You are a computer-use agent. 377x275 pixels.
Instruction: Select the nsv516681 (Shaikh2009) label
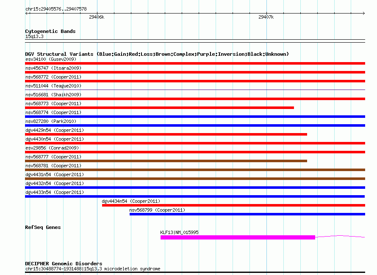coord(53,95)
